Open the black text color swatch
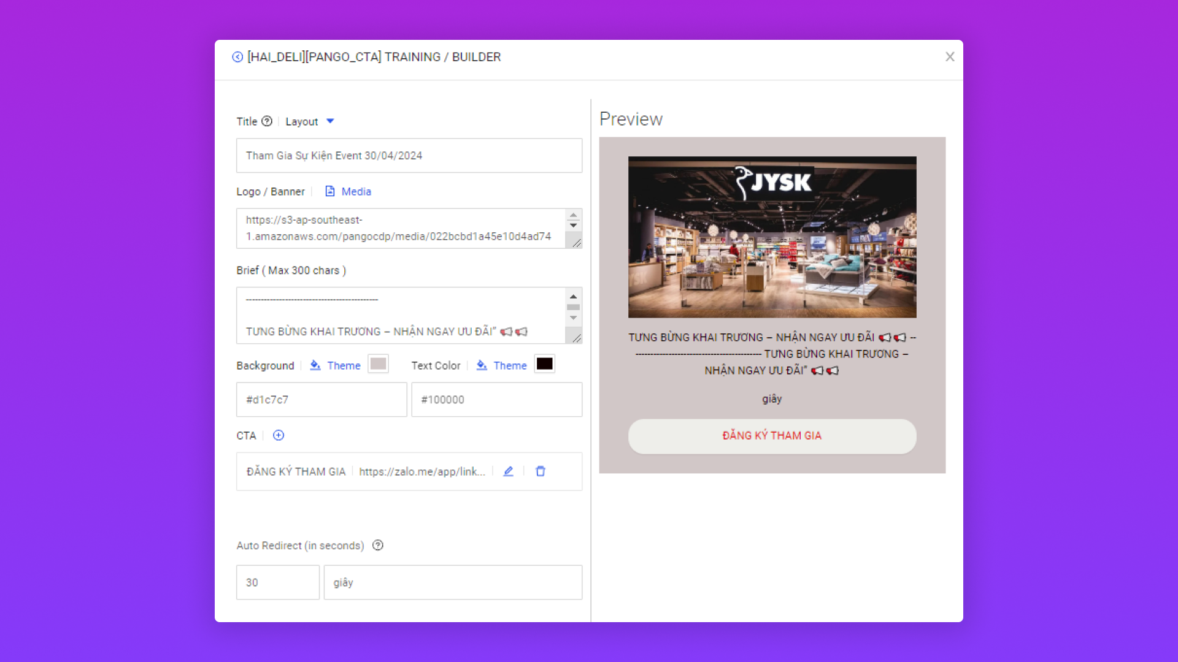The height and width of the screenshot is (662, 1178). [544, 363]
